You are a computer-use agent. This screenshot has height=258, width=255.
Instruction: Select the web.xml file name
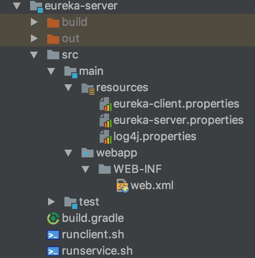coord(152,185)
